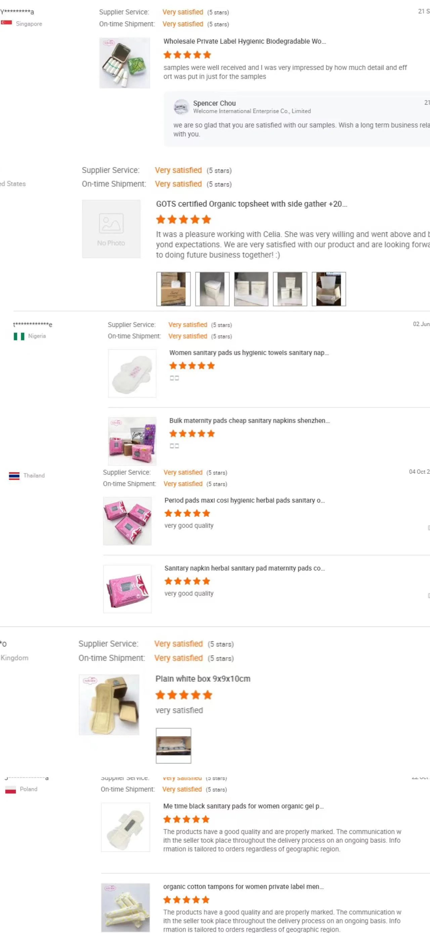Image resolution: width=430 pixels, height=933 pixels.
Task: Open Women sanitary pads us hygienic towels link
Action: 249,353
